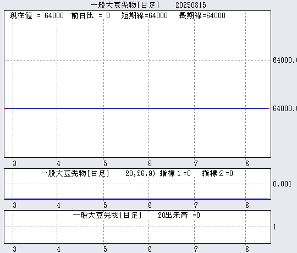Click the 0.001 indicator axis label

[x=282, y=184]
